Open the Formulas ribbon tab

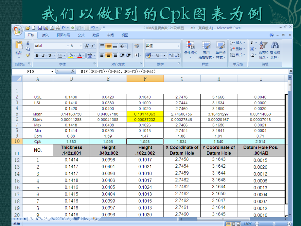pyautogui.click(x=81, y=35)
